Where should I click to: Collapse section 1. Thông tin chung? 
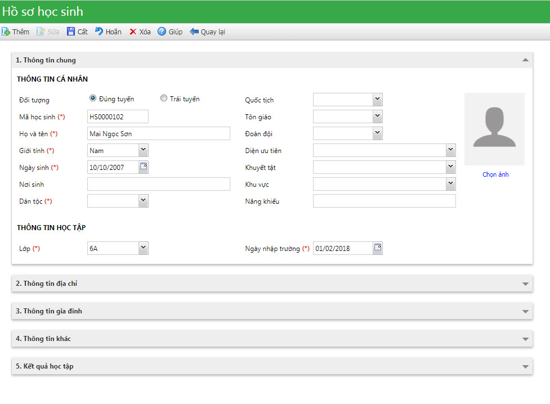(525, 60)
